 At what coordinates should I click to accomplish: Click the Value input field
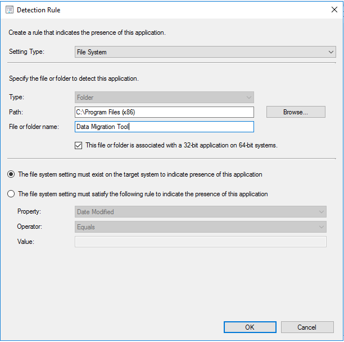(x=201, y=242)
